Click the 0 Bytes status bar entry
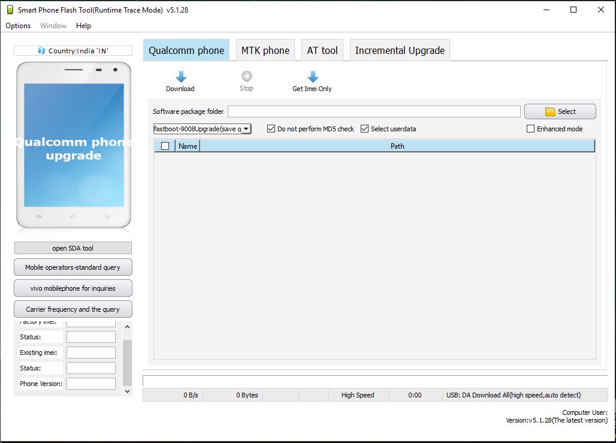The width and height of the screenshot is (616, 443). click(233, 395)
